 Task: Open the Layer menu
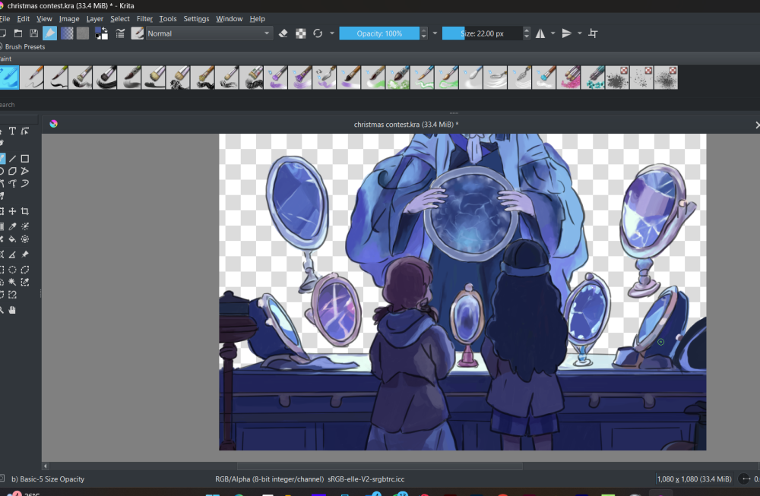pos(95,18)
